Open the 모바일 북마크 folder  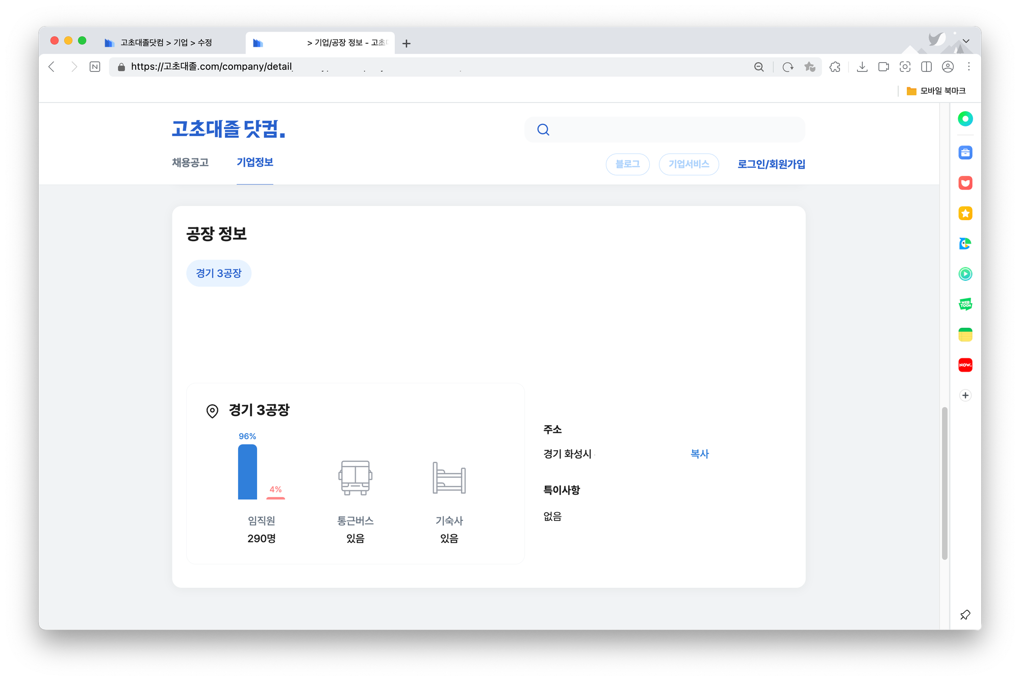[x=936, y=91]
